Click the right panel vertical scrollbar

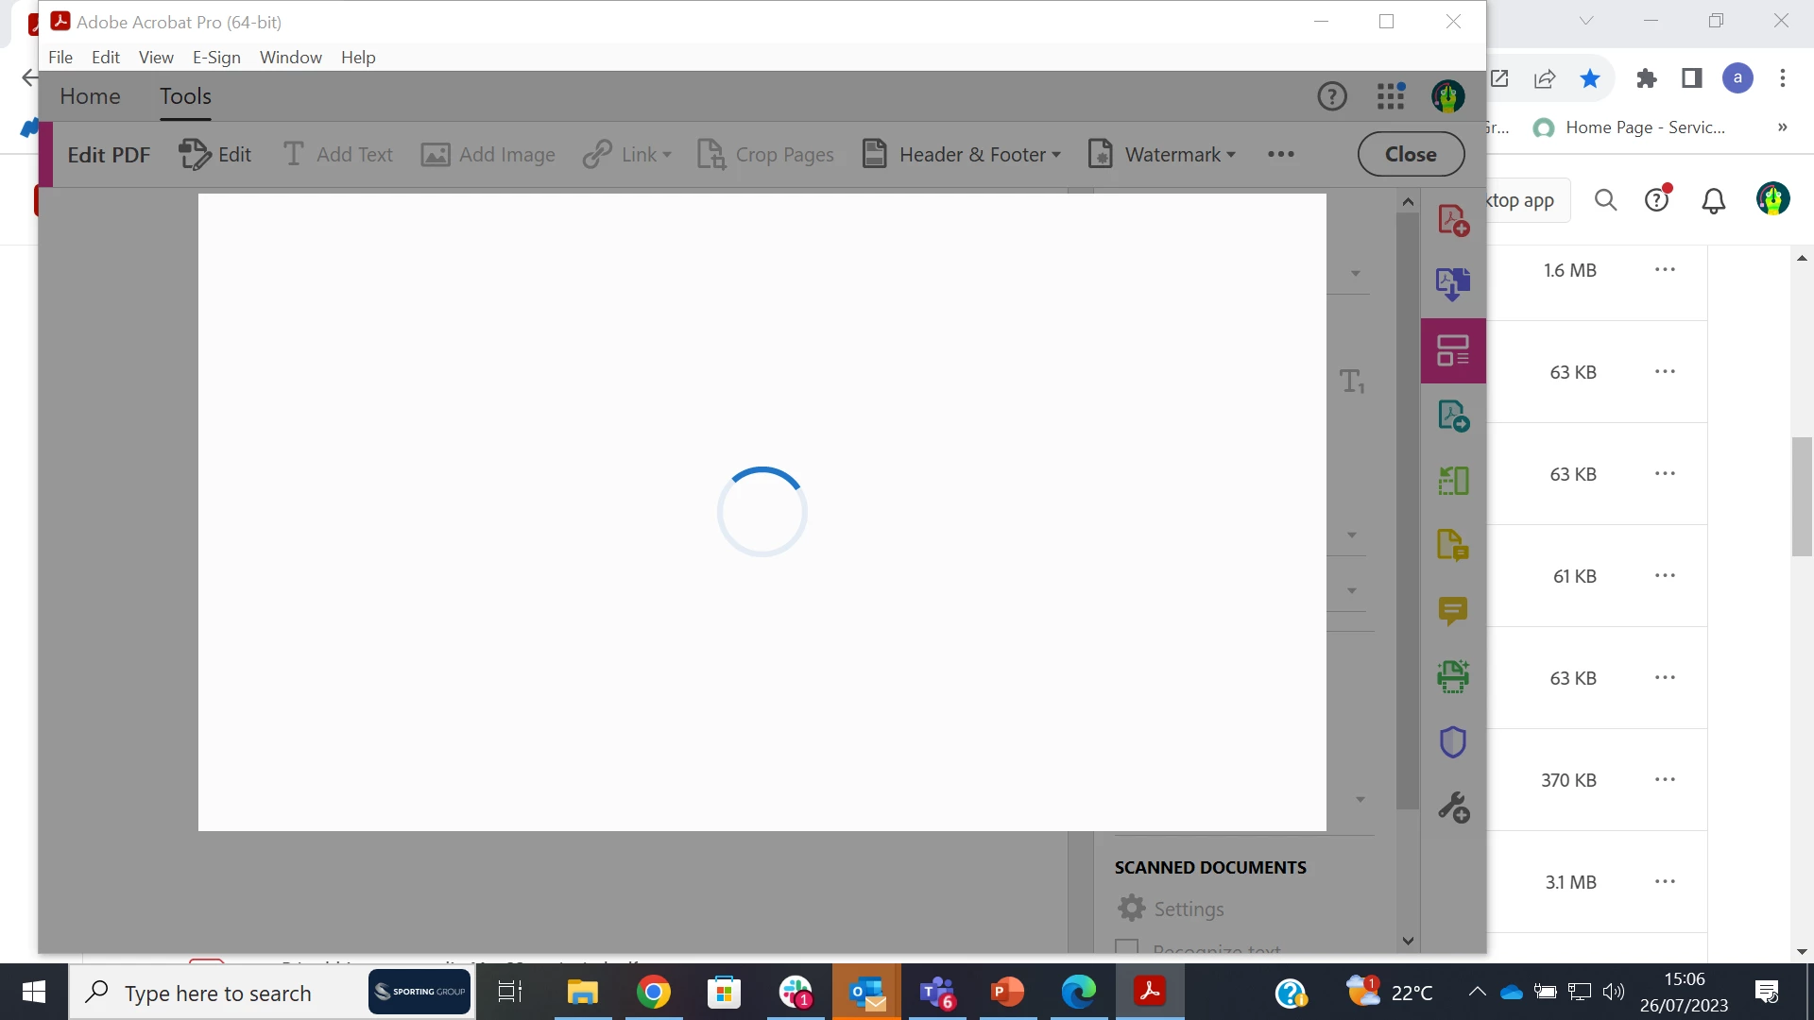[1408, 510]
